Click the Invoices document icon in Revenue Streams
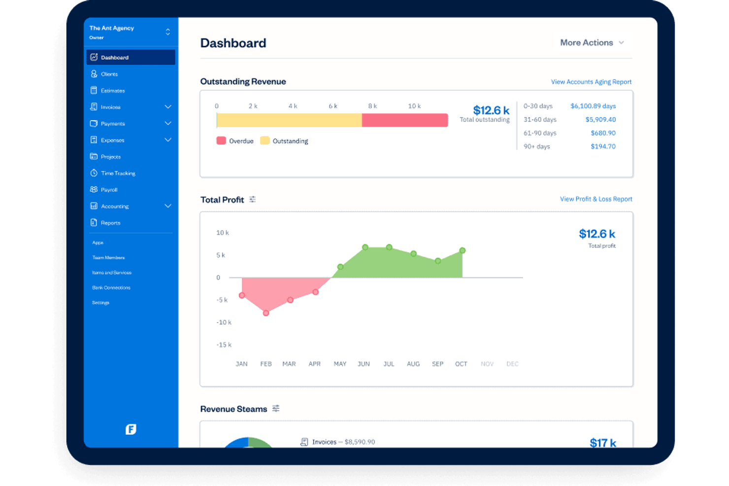This screenshot has width=729, height=486. pos(304,442)
